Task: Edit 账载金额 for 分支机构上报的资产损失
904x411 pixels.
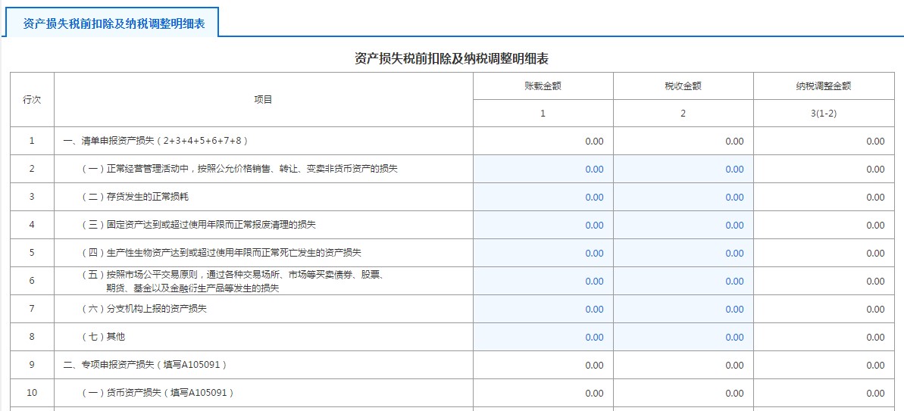Action: [543, 309]
